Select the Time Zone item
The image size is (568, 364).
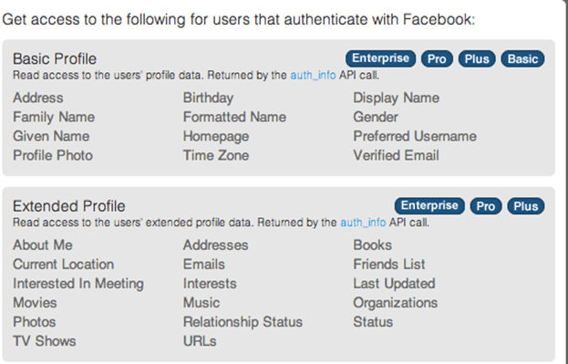[216, 155]
